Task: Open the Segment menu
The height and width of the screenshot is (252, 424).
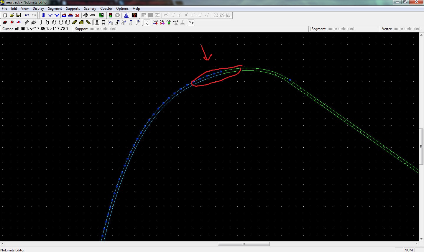Action: [x=55, y=9]
